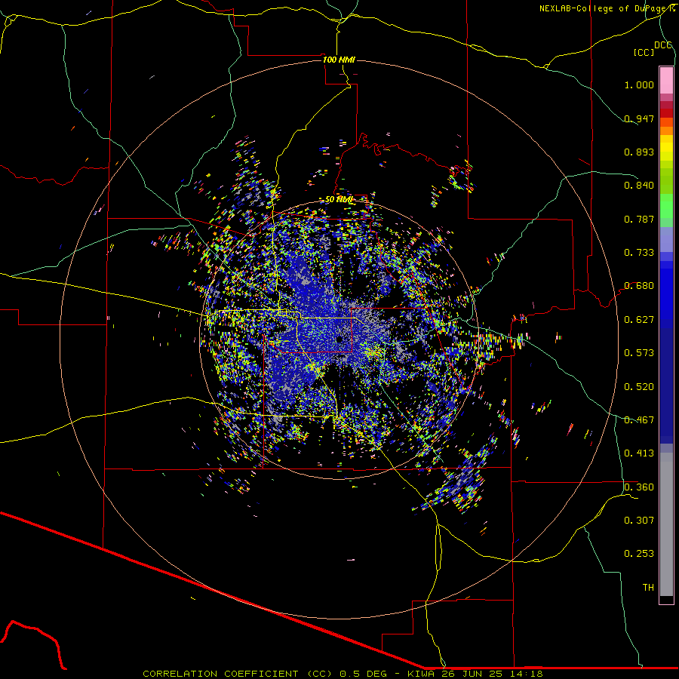This screenshot has height=679, width=679.
Task: Pick the pink swatch at the legend top
Action: tap(666, 81)
